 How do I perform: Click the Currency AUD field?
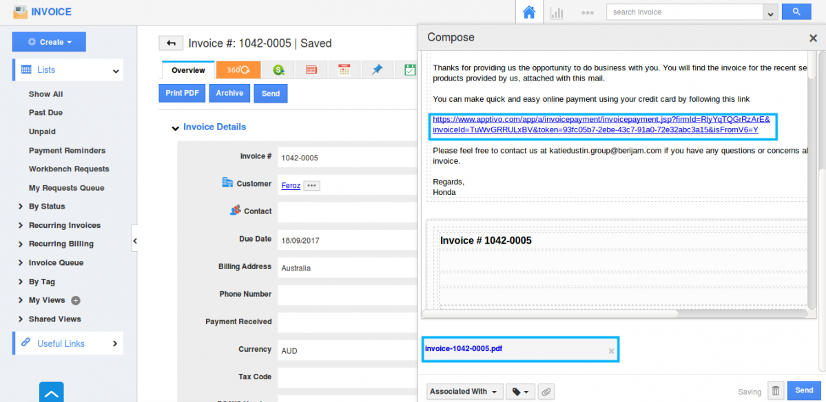tap(348, 350)
